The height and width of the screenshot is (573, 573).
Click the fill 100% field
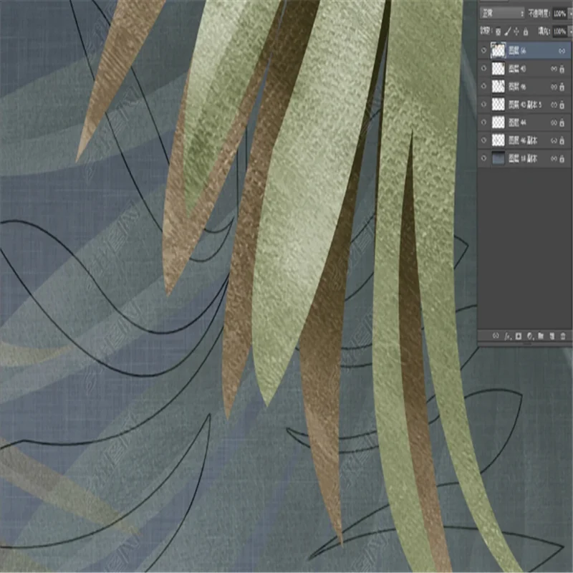coord(559,32)
